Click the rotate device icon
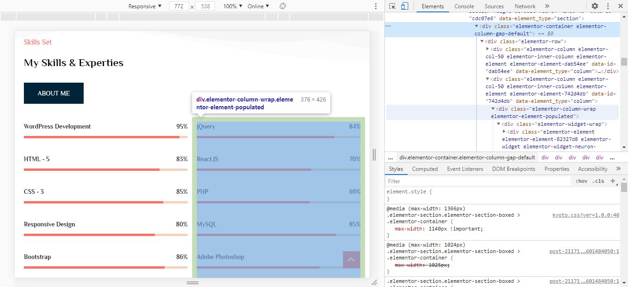The image size is (628, 287). click(x=283, y=6)
